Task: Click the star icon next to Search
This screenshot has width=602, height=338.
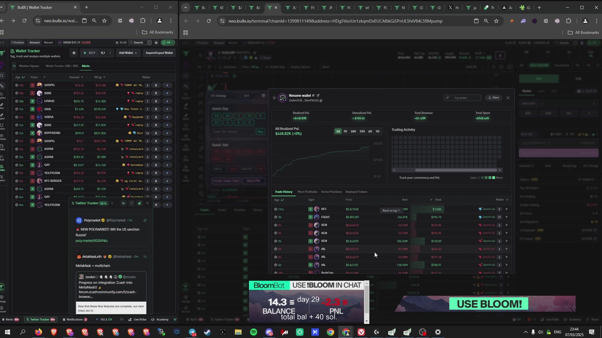Action: tap(156, 43)
